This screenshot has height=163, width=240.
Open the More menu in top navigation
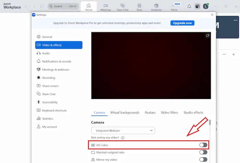tap(174, 8)
